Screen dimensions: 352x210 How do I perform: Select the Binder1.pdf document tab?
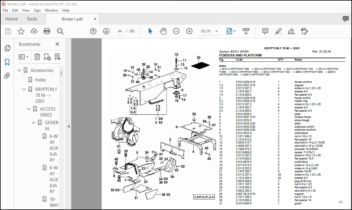click(72, 19)
